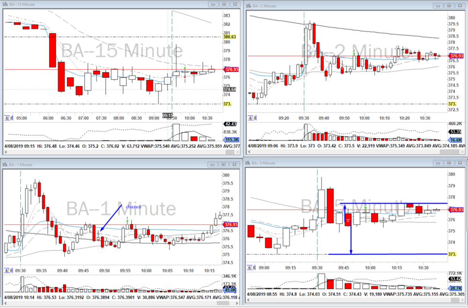Maximize the BA--15 Minute chart window
The width and height of the screenshot is (468, 308).
[x=223, y=4]
